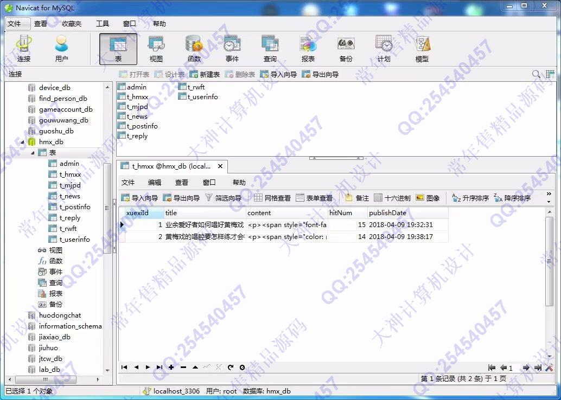
Task: Select t_userinfo in the object list
Action: [x=202, y=97]
